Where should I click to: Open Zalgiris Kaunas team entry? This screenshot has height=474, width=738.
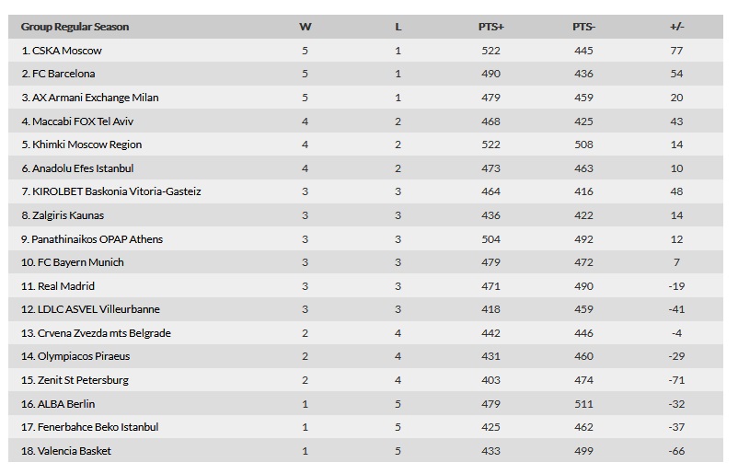pos(63,215)
